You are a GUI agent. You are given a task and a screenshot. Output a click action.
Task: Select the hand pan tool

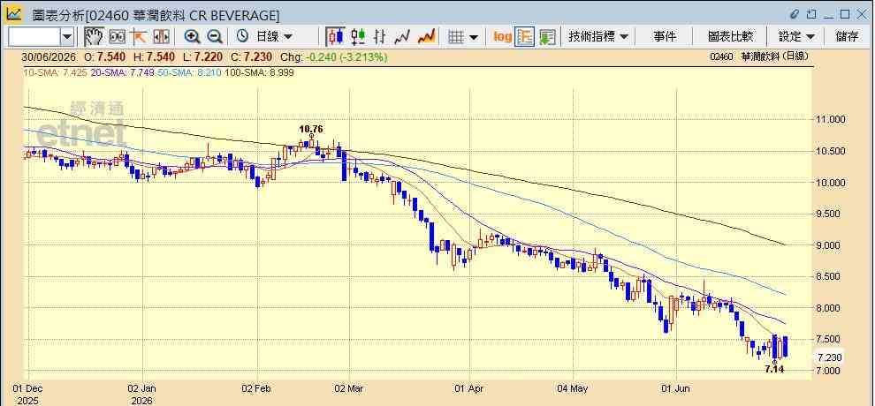point(94,37)
